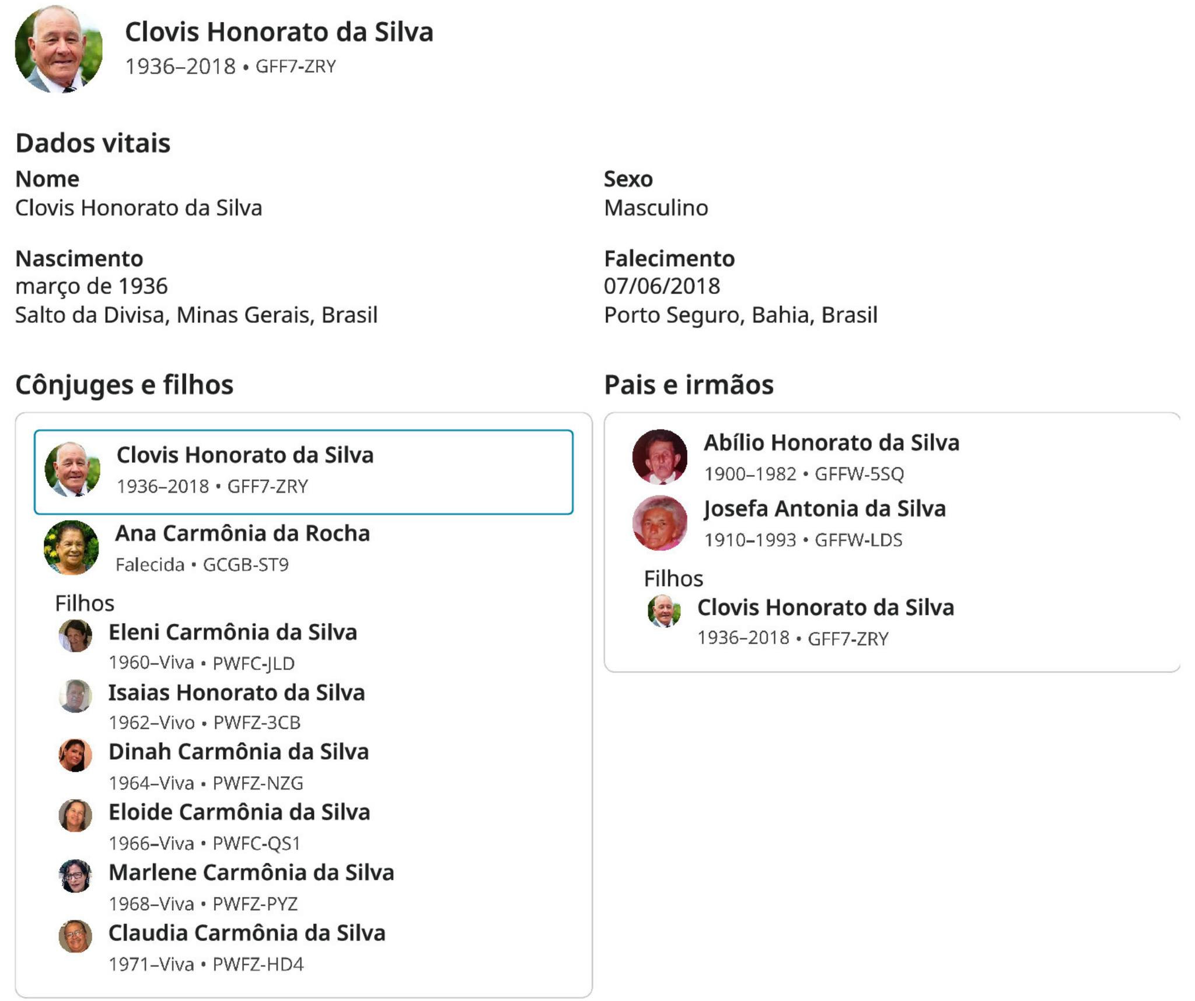Select the Dinah Carmônia da Silva name link
The width and height of the screenshot is (1195, 1001).
pos(239,752)
